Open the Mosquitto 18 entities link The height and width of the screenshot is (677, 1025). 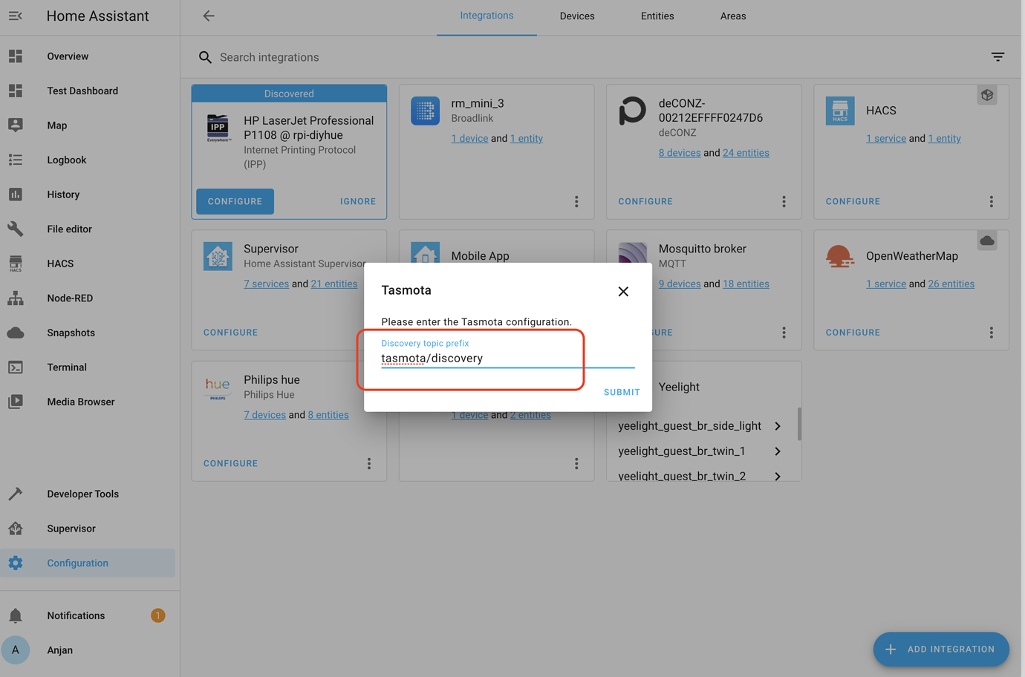point(746,284)
